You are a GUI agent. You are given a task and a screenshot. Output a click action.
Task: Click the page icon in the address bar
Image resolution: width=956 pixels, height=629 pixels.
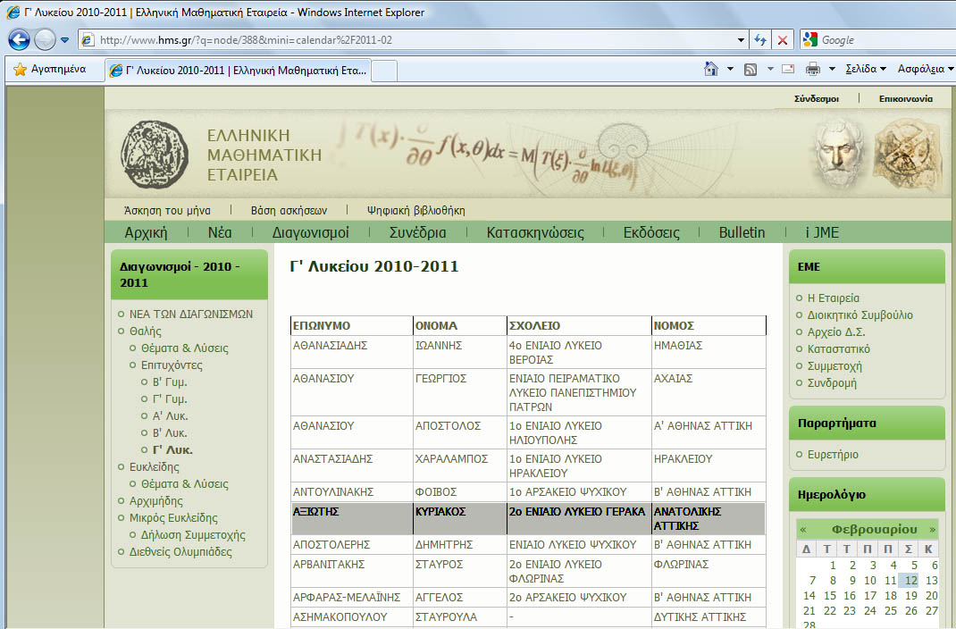(x=88, y=40)
